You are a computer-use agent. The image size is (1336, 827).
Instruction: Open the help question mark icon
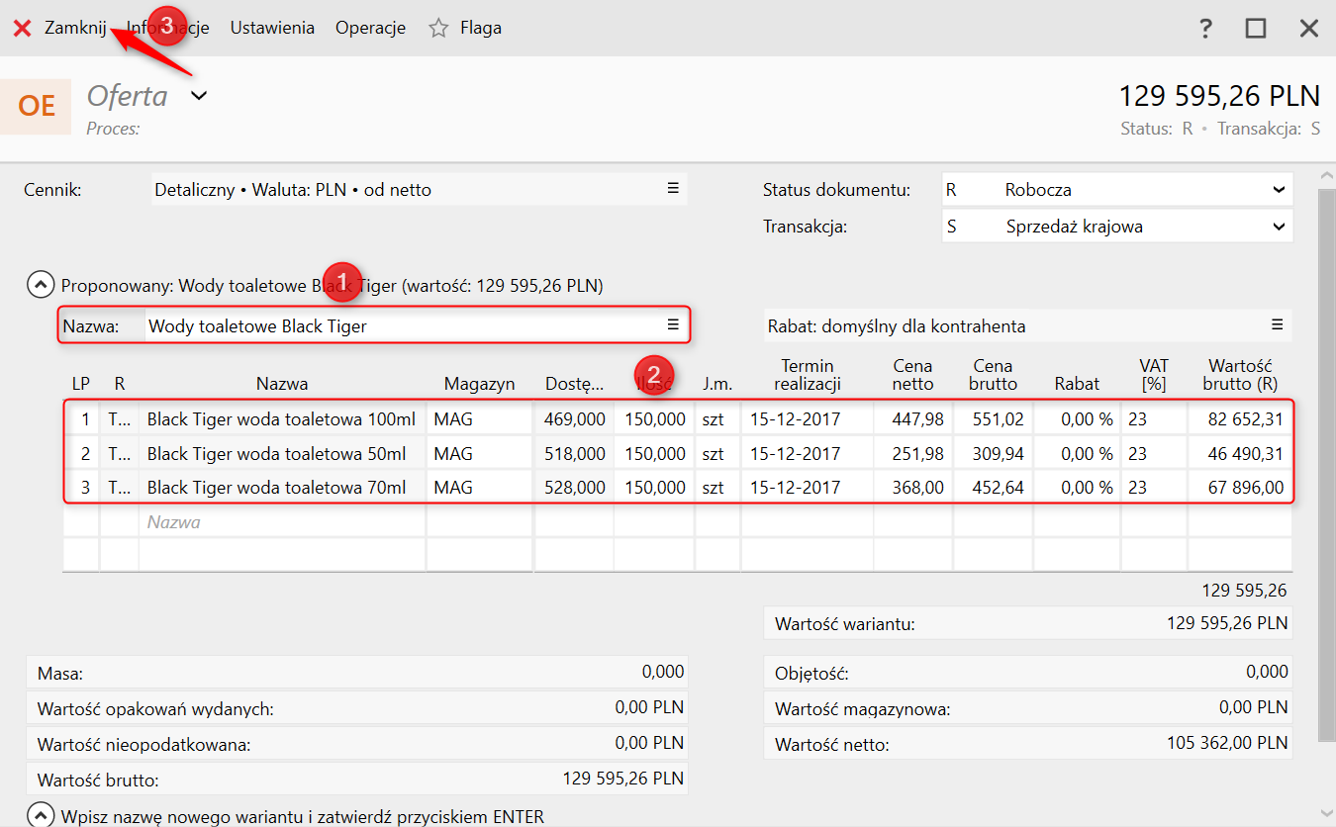(x=1205, y=29)
